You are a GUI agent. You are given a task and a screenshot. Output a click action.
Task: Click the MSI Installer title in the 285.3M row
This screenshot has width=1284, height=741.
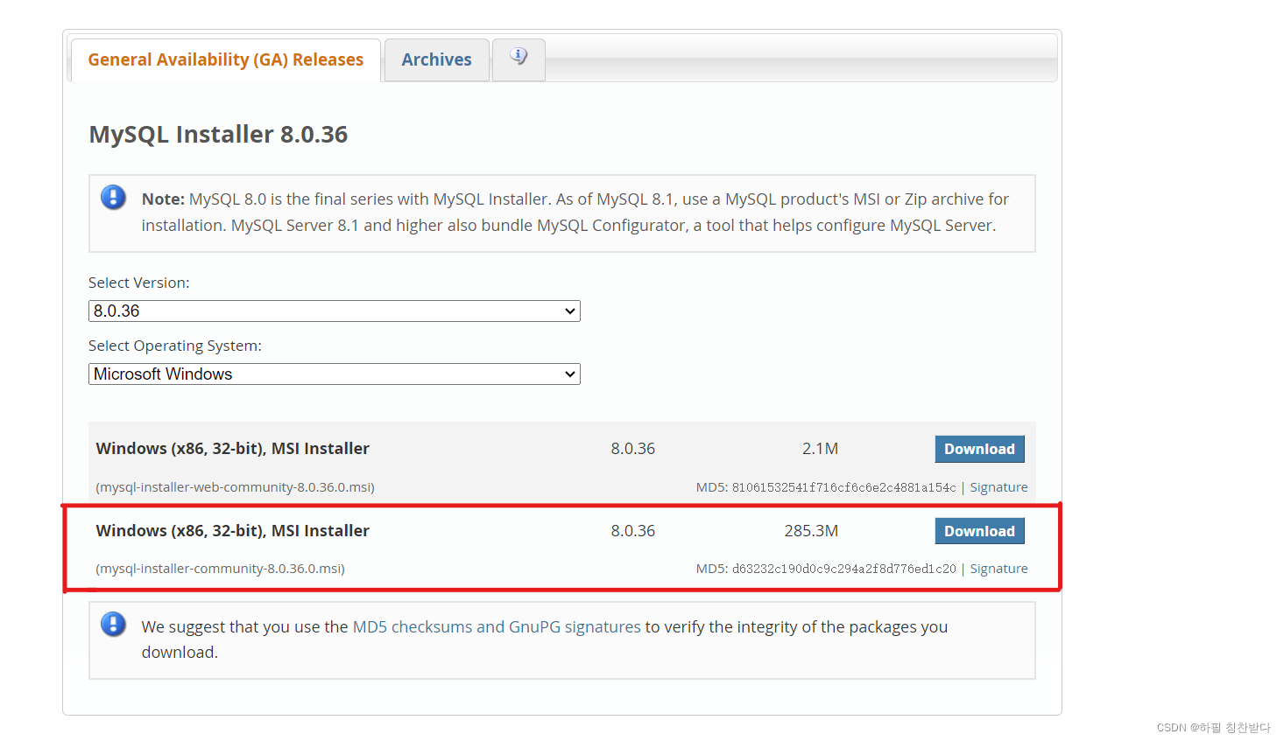232,531
